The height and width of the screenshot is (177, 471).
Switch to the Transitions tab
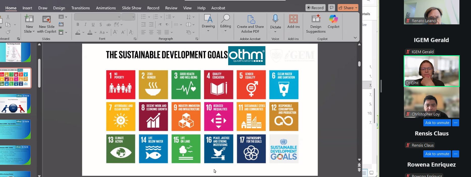click(80, 8)
